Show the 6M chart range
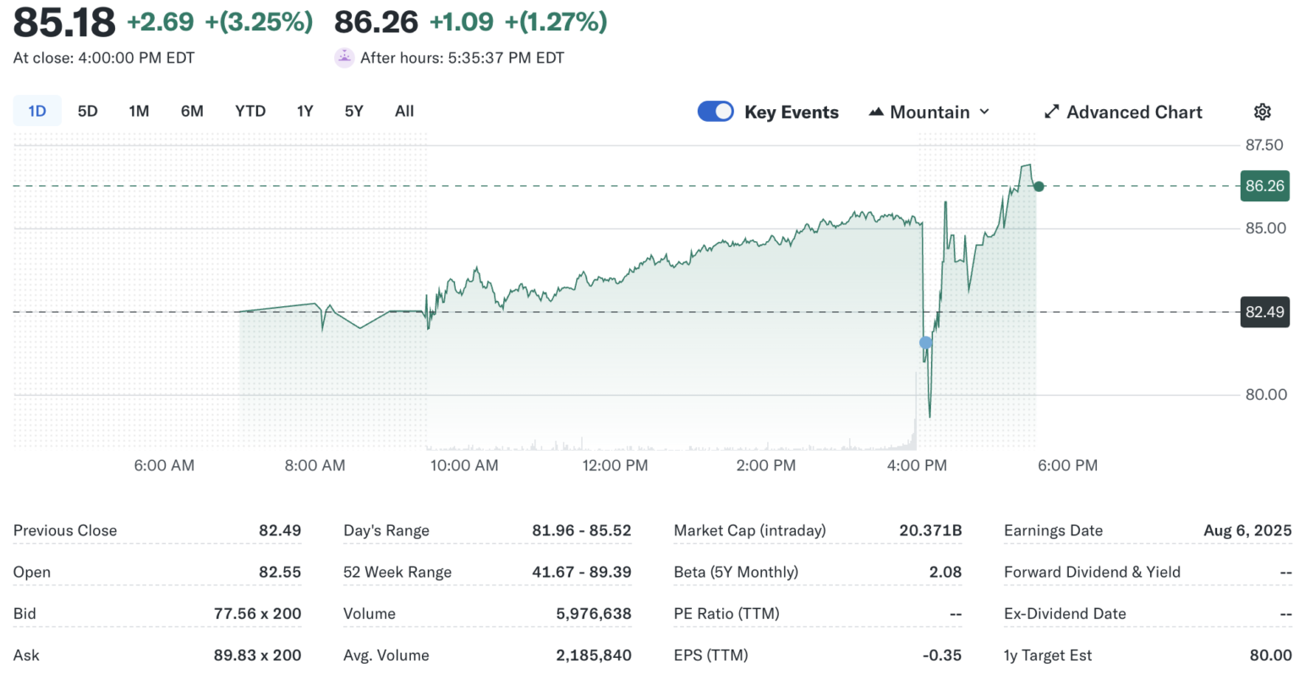 click(192, 111)
